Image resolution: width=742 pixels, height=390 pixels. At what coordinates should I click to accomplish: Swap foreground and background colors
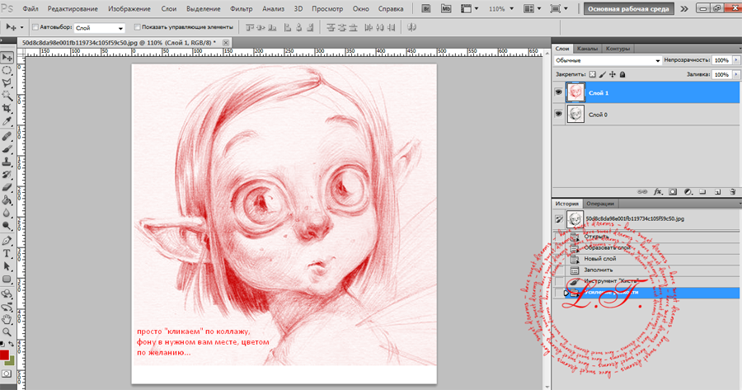[x=12, y=344]
